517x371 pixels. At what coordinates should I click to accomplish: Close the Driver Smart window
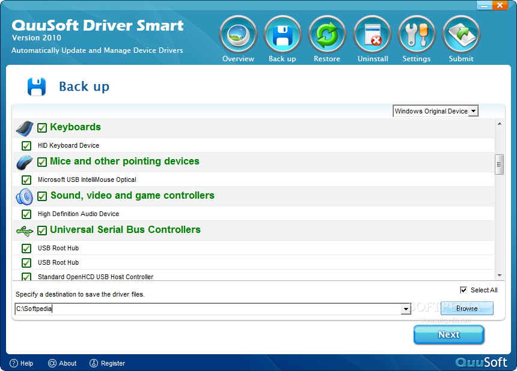(500, 5)
